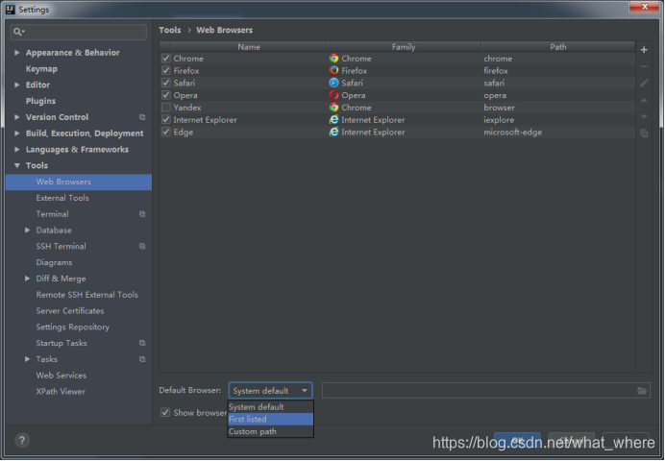Enable the Yandex browser checkbox

pos(166,108)
